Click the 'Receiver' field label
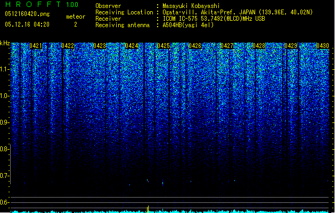Image resolution: width=335 pixels, height=213 pixels. (108, 19)
